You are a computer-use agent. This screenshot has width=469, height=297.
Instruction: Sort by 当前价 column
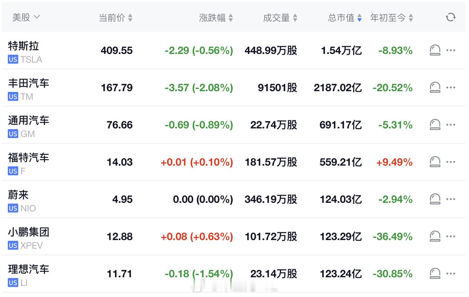click(x=115, y=17)
